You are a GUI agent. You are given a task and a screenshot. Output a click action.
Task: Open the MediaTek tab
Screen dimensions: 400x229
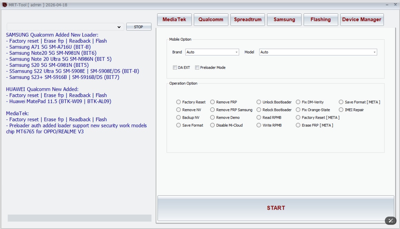pos(174,20)
